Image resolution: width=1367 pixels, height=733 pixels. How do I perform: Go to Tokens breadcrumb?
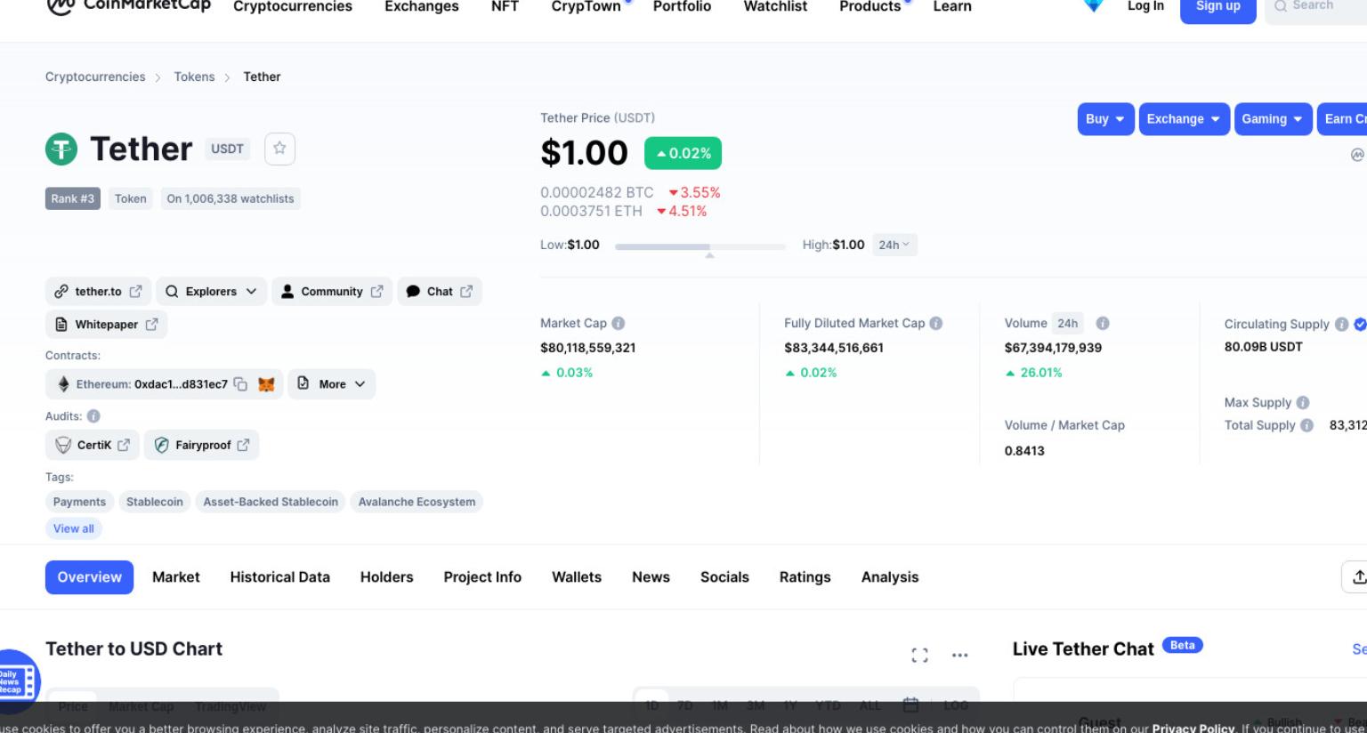[194, 77]
